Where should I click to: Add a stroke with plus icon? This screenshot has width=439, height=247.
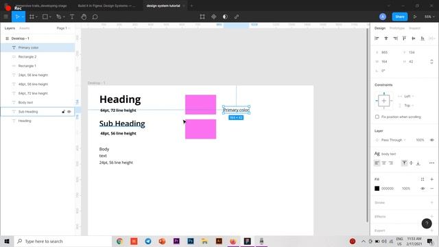[431, 202]
